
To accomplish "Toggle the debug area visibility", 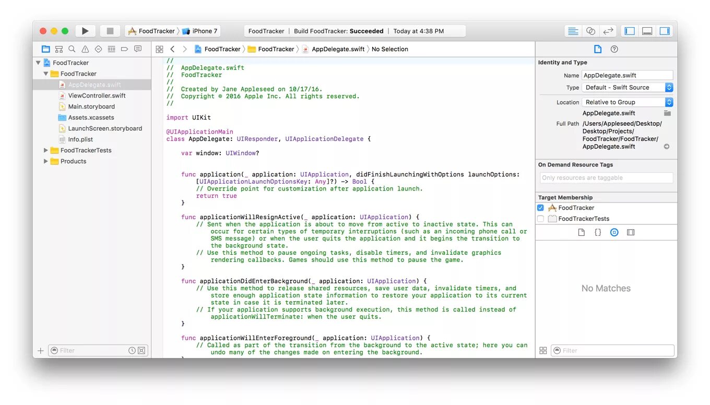I will click(x=647, y=31).
